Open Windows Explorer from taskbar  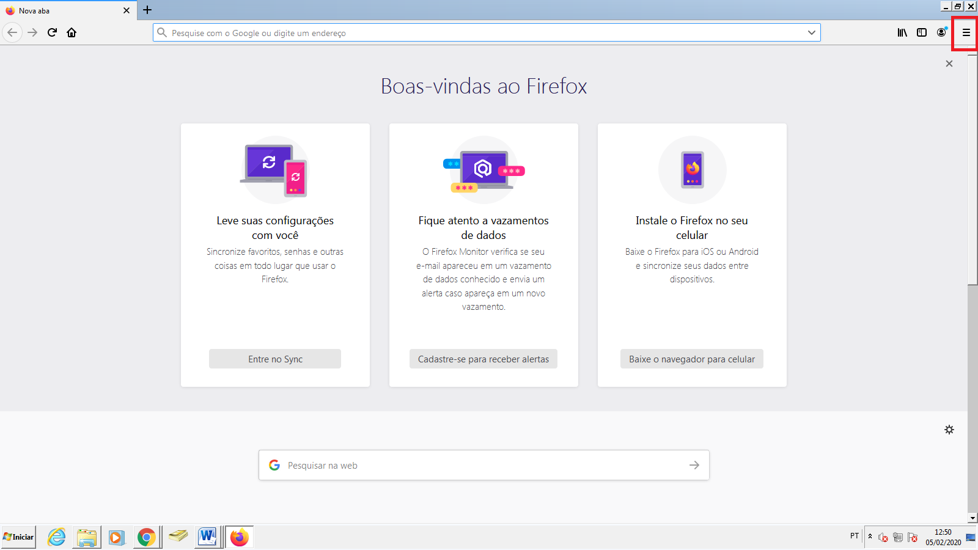(x=87, y=537)
